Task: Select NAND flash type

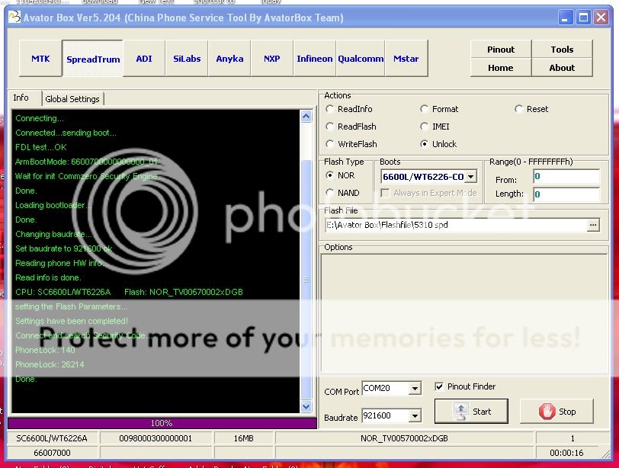Action: 330,193
